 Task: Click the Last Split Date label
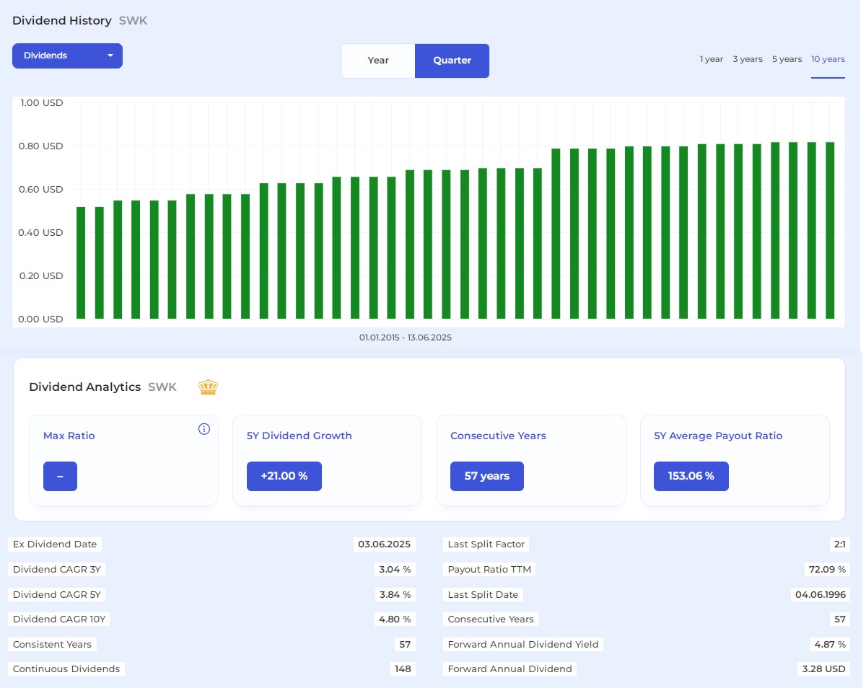tap(483, 595)
